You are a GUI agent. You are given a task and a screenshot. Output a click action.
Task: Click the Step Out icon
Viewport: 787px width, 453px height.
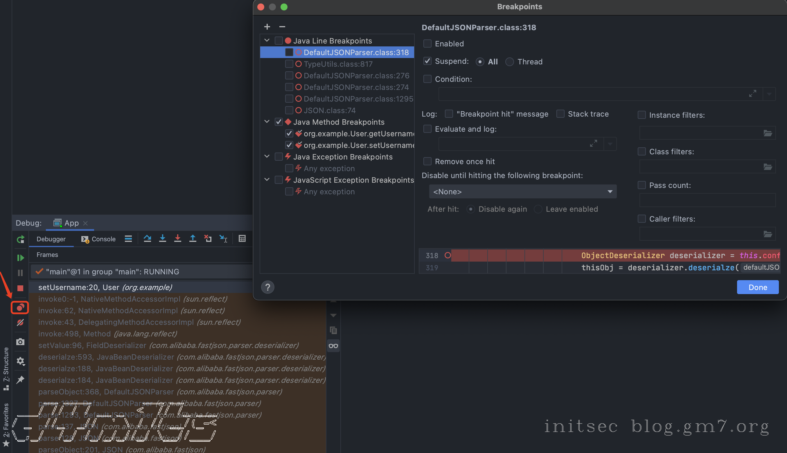(193, 239)
